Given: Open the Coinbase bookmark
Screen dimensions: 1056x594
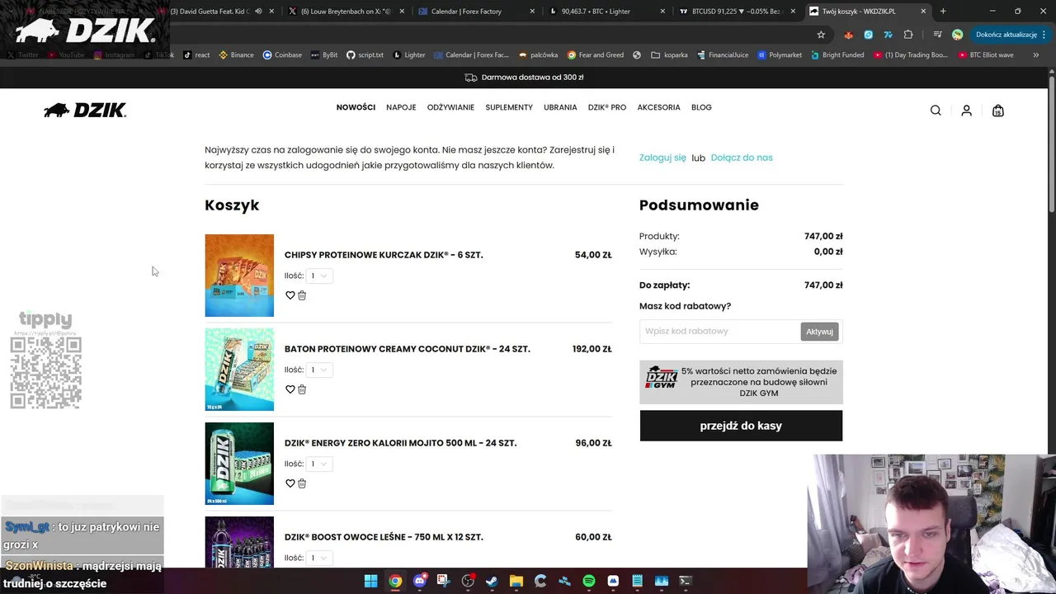Looking at the screenshot, I should (x=282, y=55).
